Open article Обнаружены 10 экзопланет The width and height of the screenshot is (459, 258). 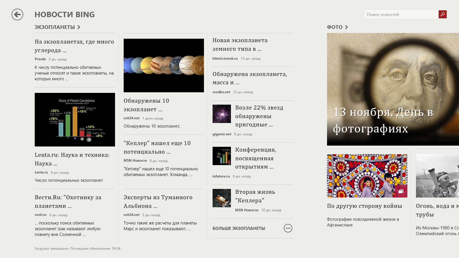click(x=146, y=105)
